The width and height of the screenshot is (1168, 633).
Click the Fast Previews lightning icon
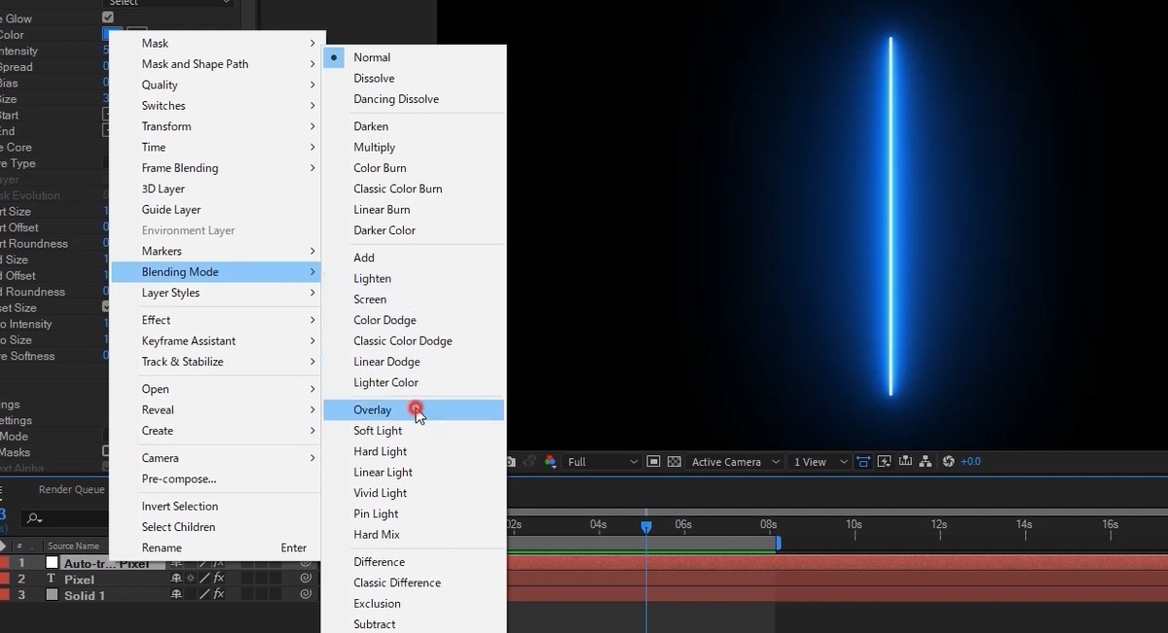pos(884,462)
